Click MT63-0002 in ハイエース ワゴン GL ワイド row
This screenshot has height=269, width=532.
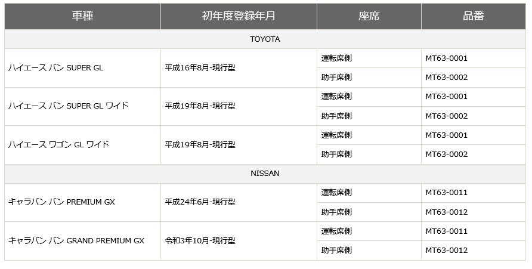(x=447, y=154)
